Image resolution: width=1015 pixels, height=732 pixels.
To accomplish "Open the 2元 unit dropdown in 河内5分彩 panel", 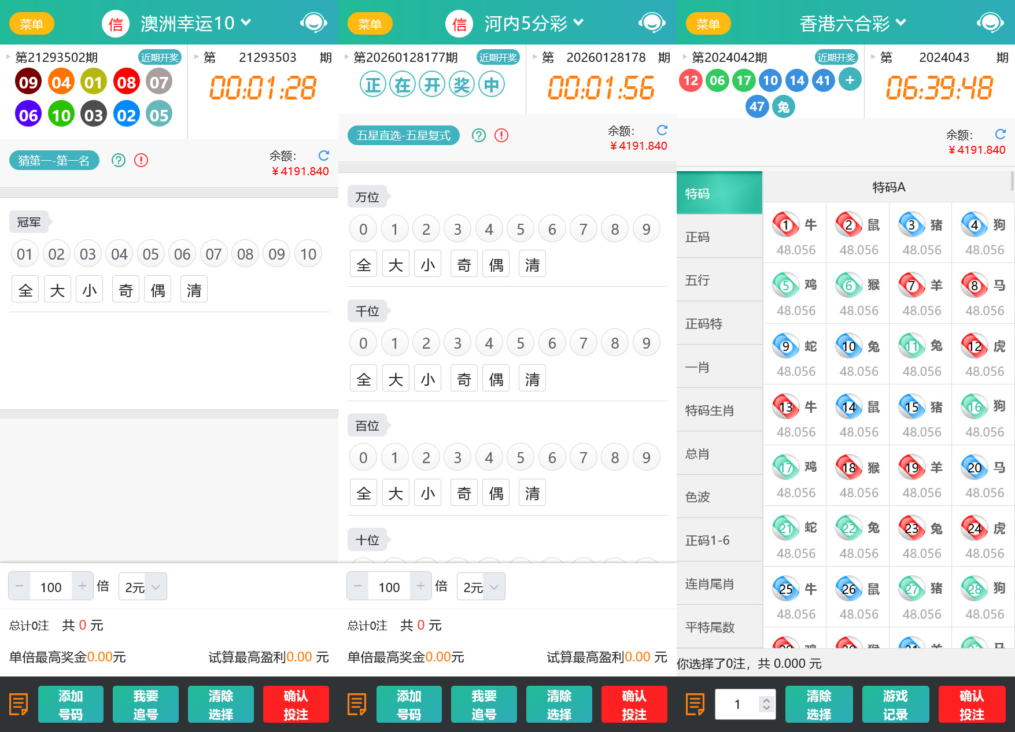I will 481,587.
